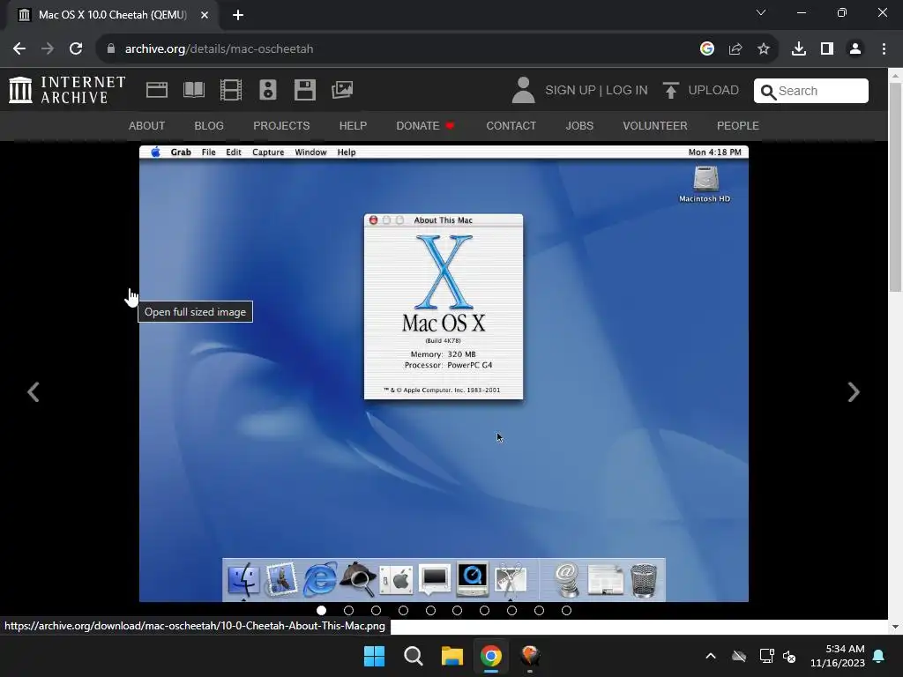Click the UPLOAD link
Viewport: 903px width, 677px height.
(x=713, y=91)
